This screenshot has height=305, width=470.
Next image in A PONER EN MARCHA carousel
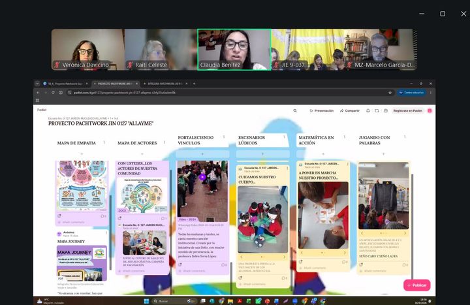pos(345,253)
